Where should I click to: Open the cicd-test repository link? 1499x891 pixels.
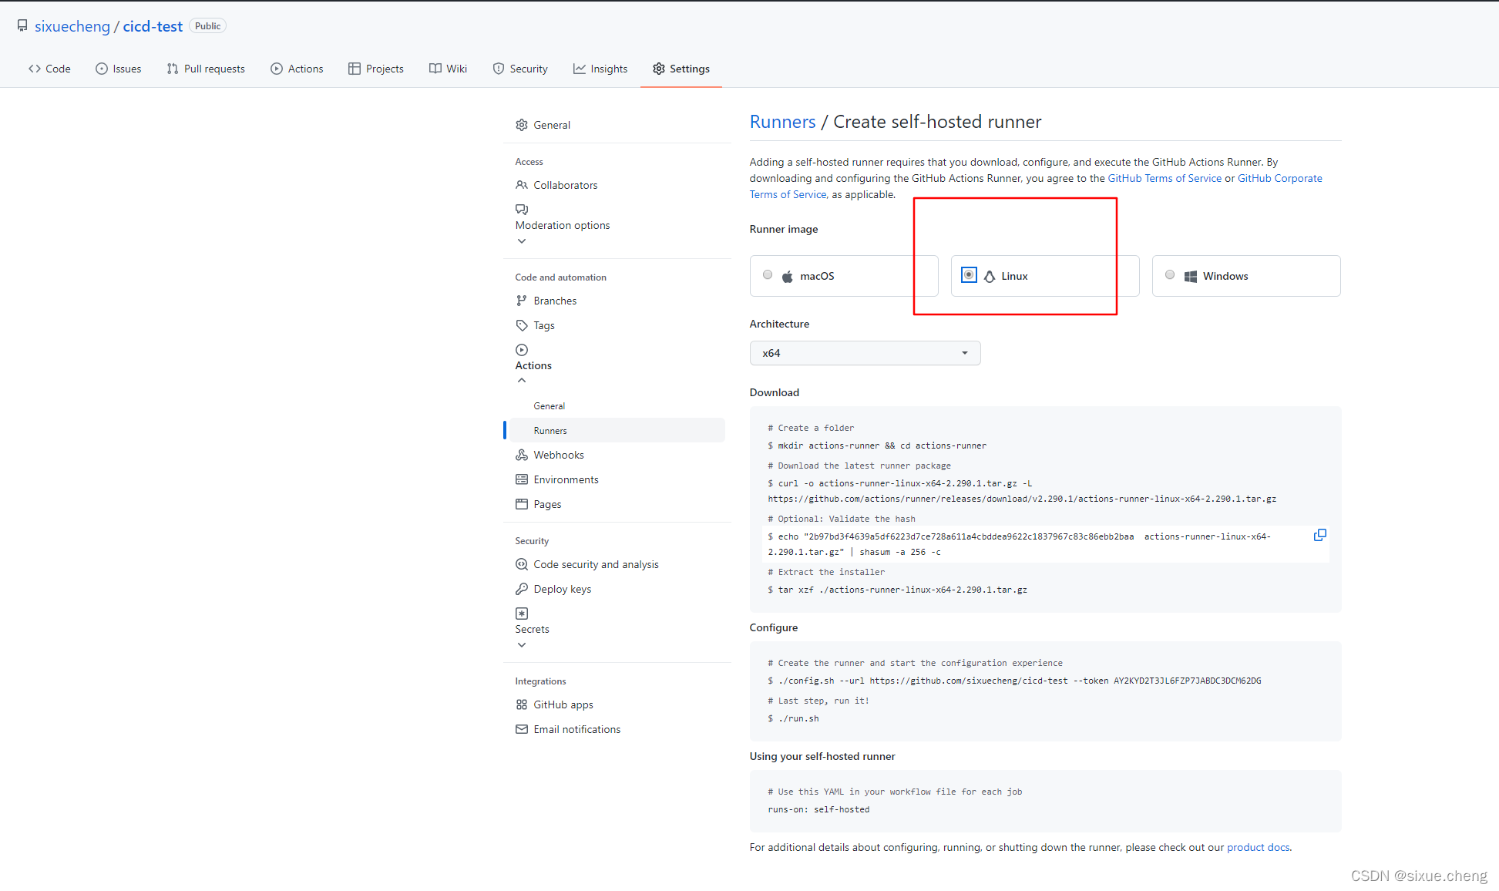click(153, 26)
